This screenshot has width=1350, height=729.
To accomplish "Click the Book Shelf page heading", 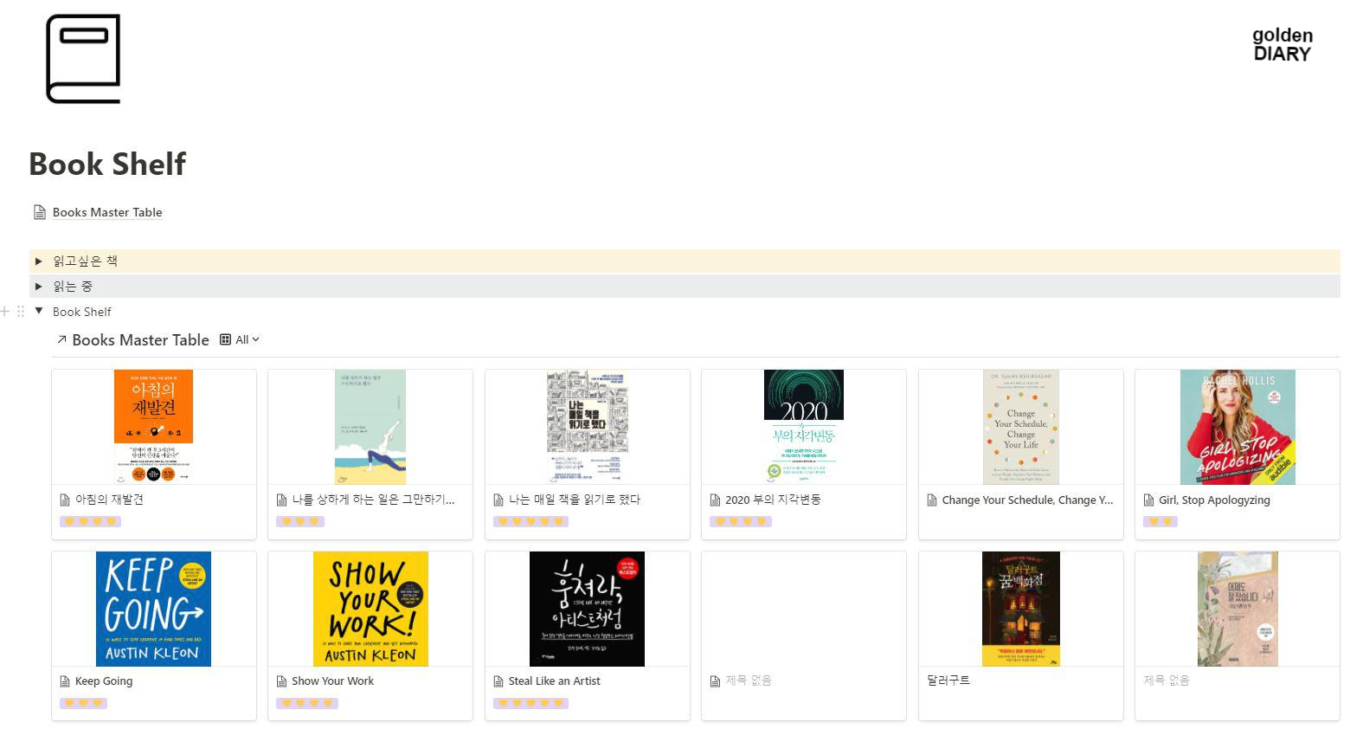I will [x=107, y=164].
